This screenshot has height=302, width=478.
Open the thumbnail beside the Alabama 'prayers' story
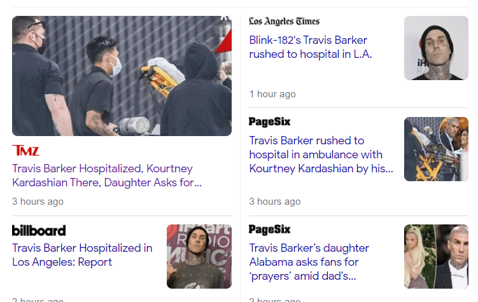tap(436, 256)
